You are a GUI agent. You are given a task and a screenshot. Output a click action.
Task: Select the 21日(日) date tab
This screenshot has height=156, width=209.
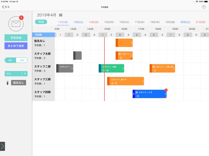tap(201, 22)
